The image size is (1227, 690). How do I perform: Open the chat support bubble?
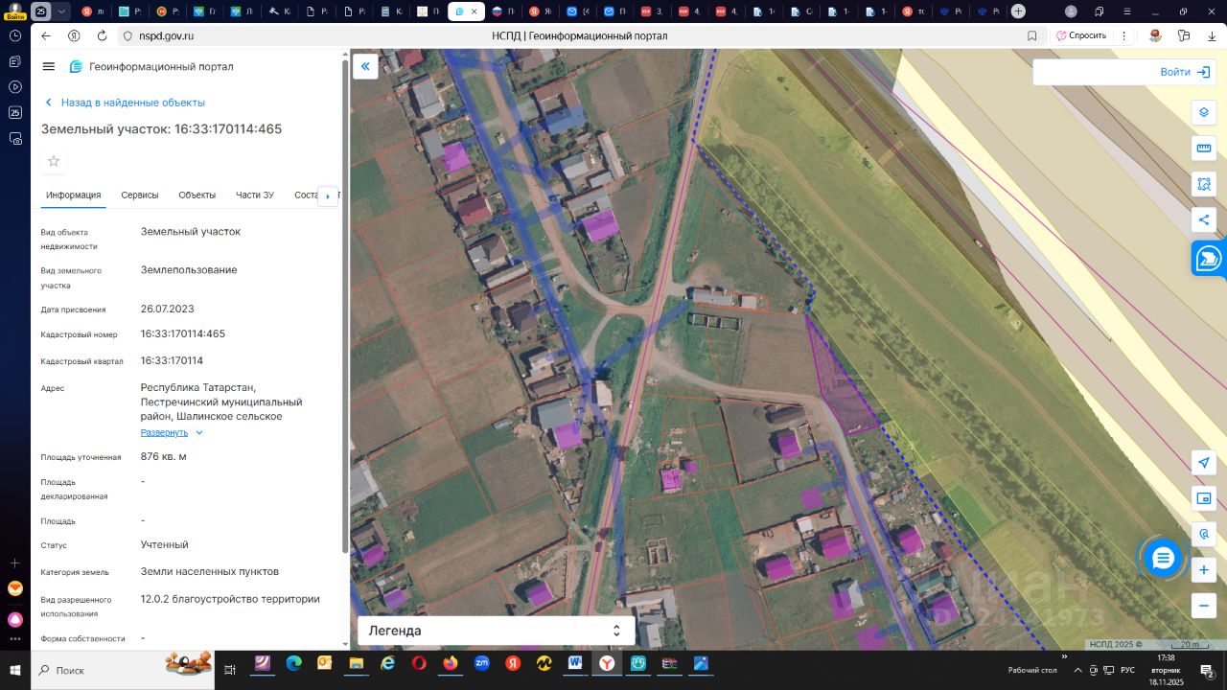pos(1163,559)
